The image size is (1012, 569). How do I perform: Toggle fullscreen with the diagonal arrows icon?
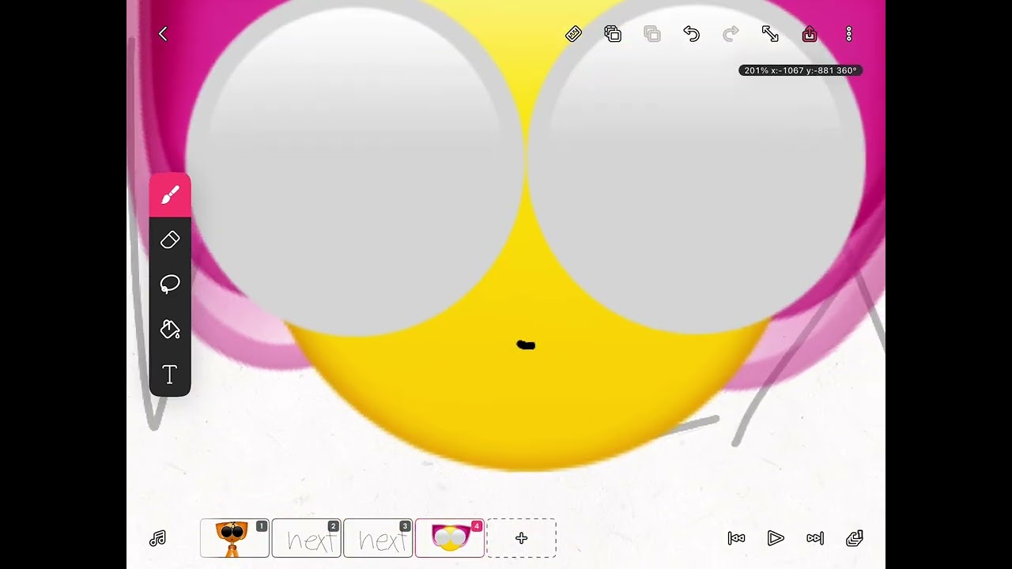[x=770, y=34]
